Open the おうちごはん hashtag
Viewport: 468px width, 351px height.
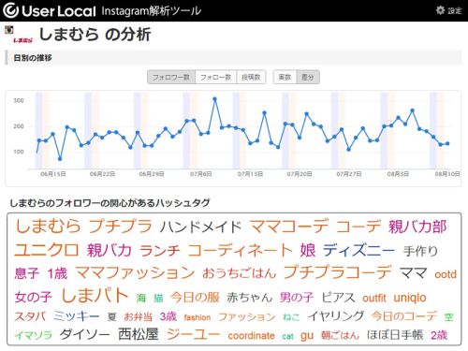pyautogui.click(x=240, y=273)
